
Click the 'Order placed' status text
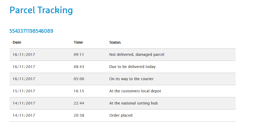pyautogui.click(x=121, y=116)
